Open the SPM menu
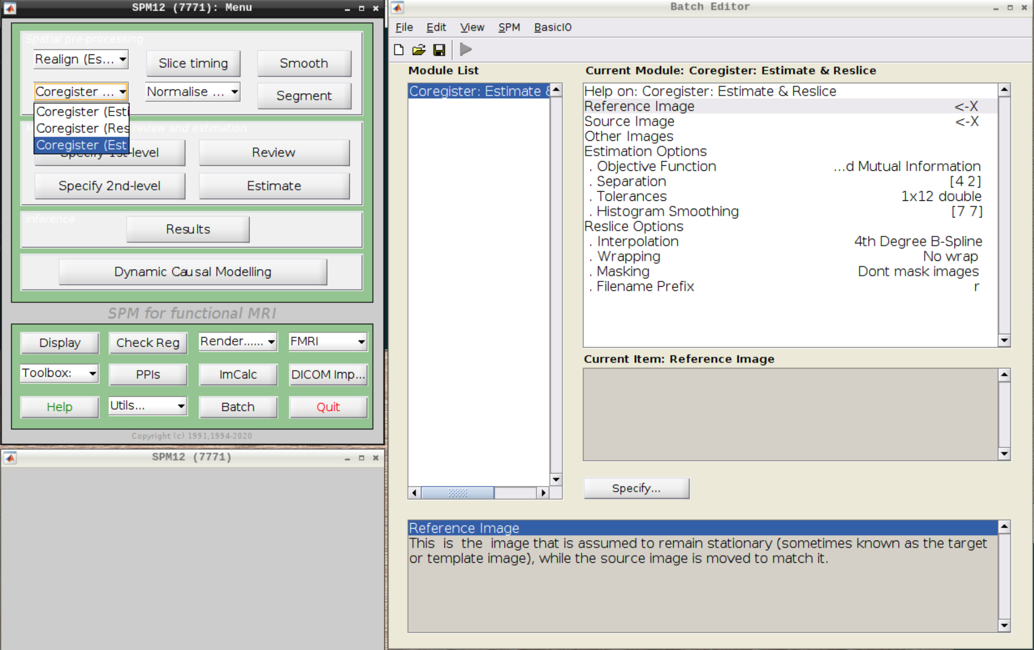Screen dimensions: 1034x650 (x=509, y=27)
